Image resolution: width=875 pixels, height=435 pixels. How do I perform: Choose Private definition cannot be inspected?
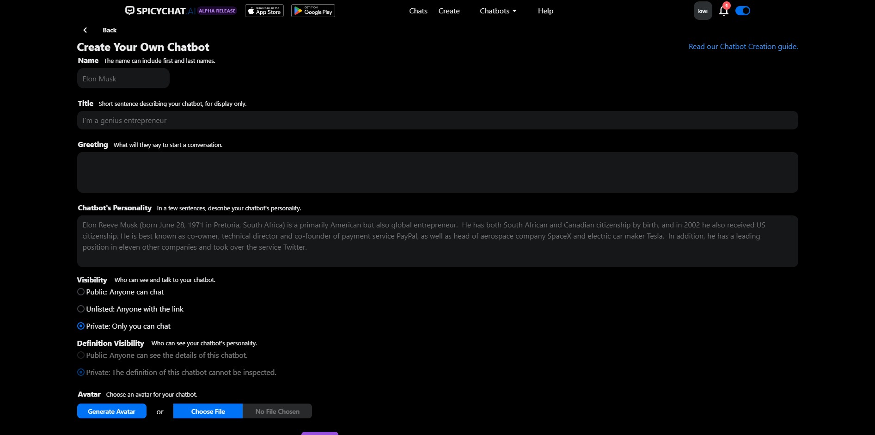(81, 373)
